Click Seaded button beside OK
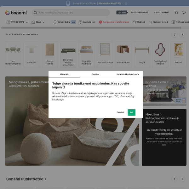Screen dimensions: 189x189 point(120,112)
